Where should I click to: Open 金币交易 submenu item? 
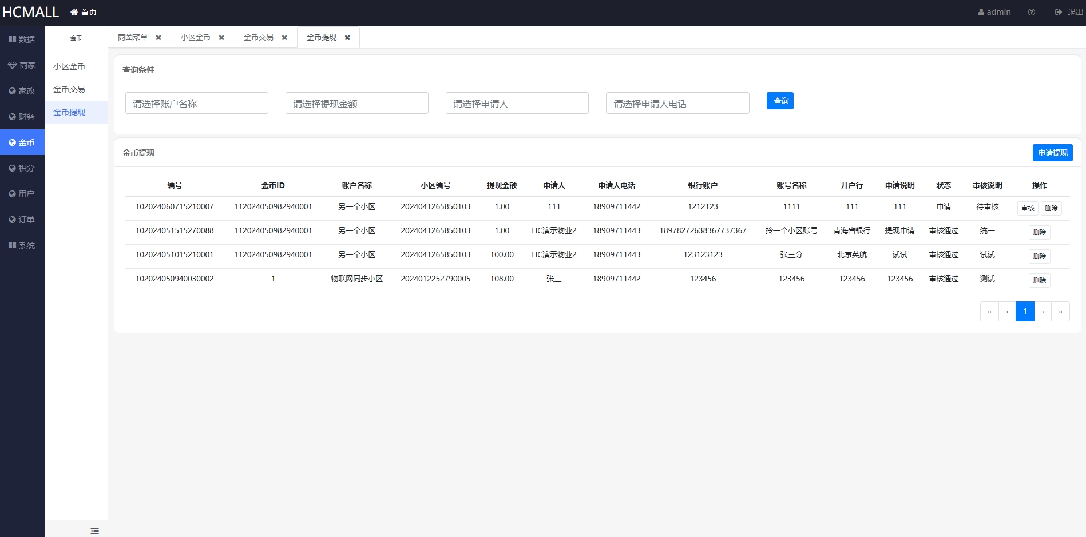point(76,89)
